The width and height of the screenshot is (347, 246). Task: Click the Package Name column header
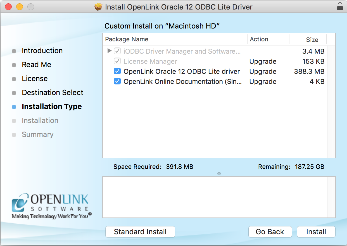[175, 39]
